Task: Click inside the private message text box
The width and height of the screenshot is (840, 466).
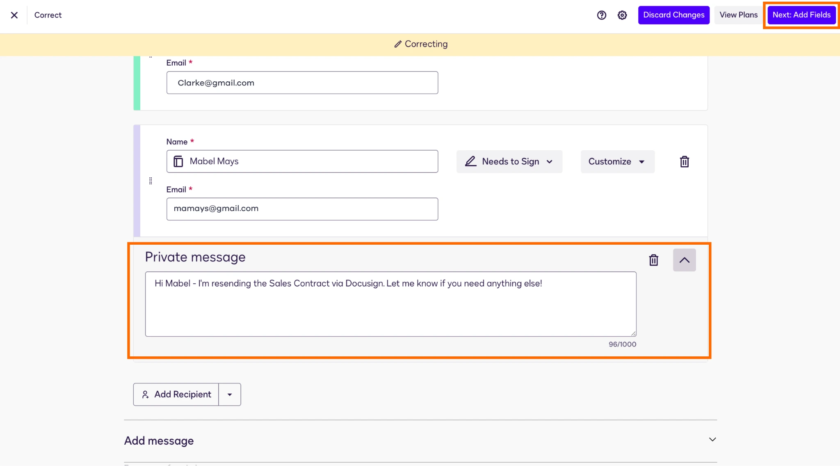Action: 390,304
